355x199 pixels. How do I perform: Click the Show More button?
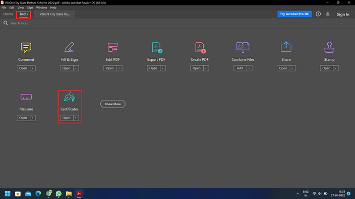[x=113, y=104]
